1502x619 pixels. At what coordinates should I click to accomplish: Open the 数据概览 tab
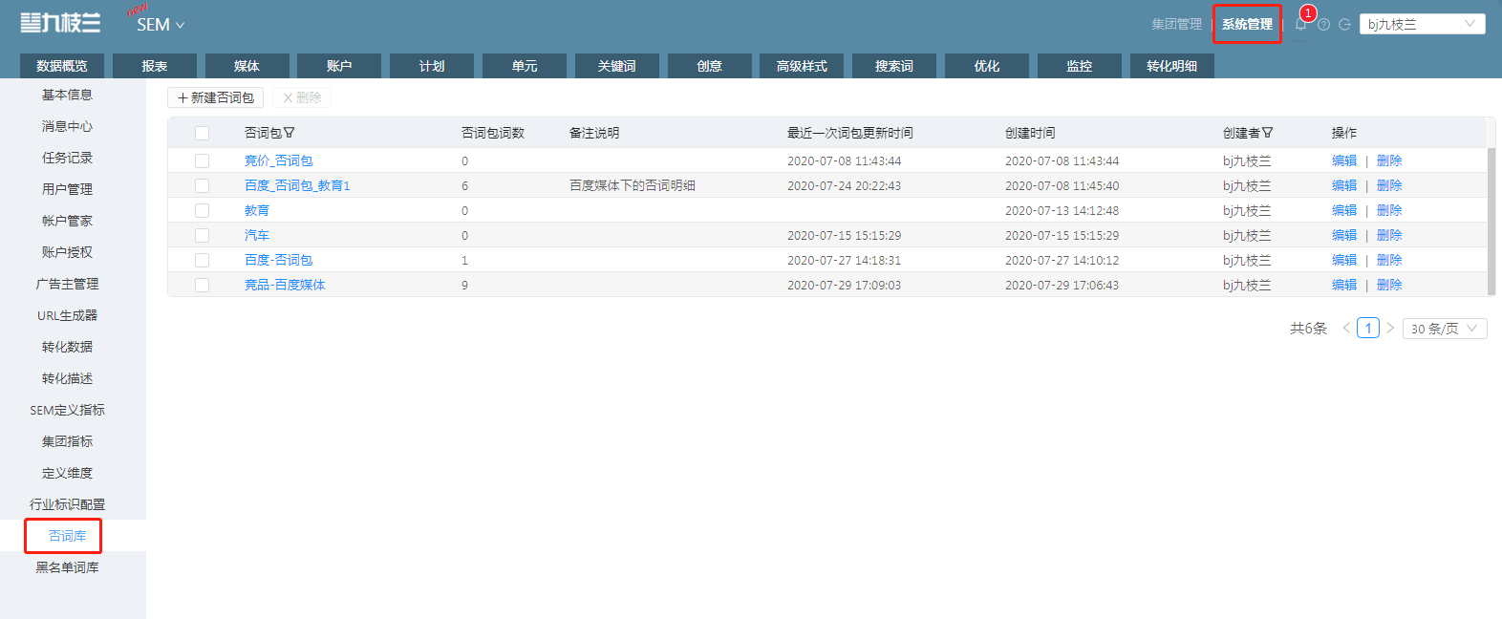(62, 66)
